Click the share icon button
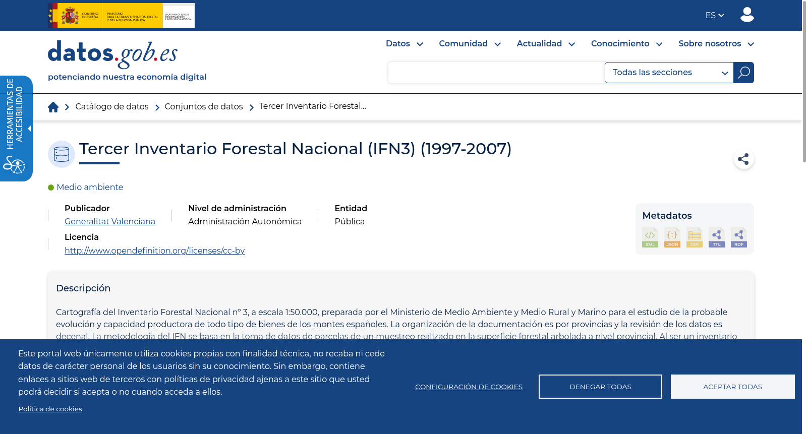Image resolution: width=807 pixels, height=434 pixels. 743,159
